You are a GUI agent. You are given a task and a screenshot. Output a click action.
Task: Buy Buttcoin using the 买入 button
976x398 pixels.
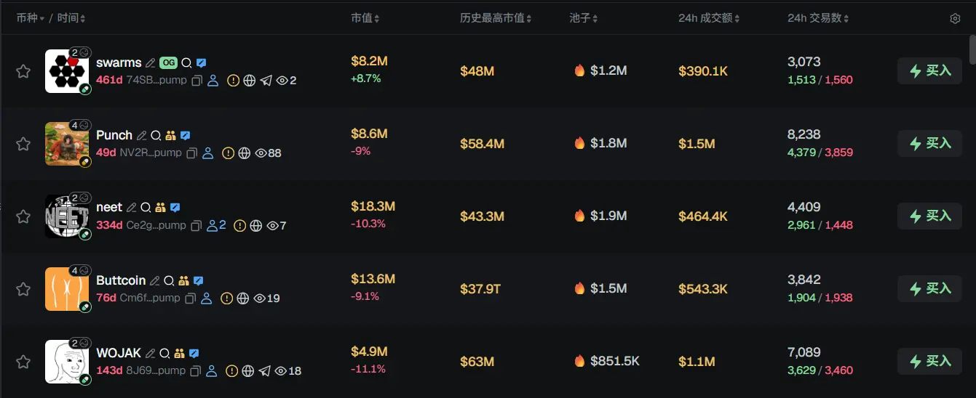point(929,289)
